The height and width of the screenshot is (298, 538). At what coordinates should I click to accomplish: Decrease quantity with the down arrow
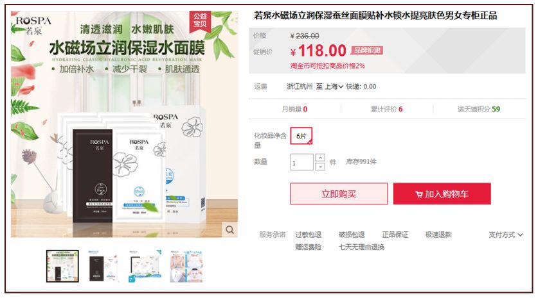click(x=320, y=167)
